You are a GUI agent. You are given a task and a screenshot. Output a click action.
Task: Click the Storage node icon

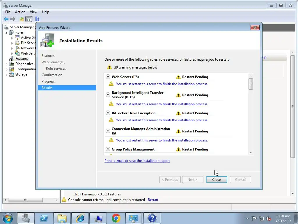[12, 74]
